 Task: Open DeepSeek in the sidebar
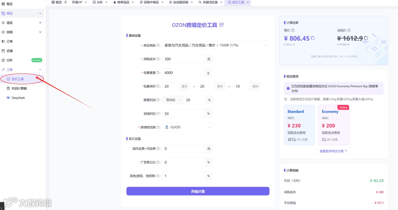(22, 98)
